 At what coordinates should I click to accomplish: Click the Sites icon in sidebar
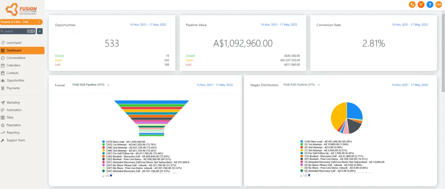[3, 117]
